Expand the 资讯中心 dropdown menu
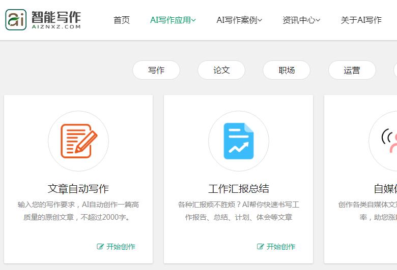Screen dimensions: 397x270 click(x=301, y=20)
